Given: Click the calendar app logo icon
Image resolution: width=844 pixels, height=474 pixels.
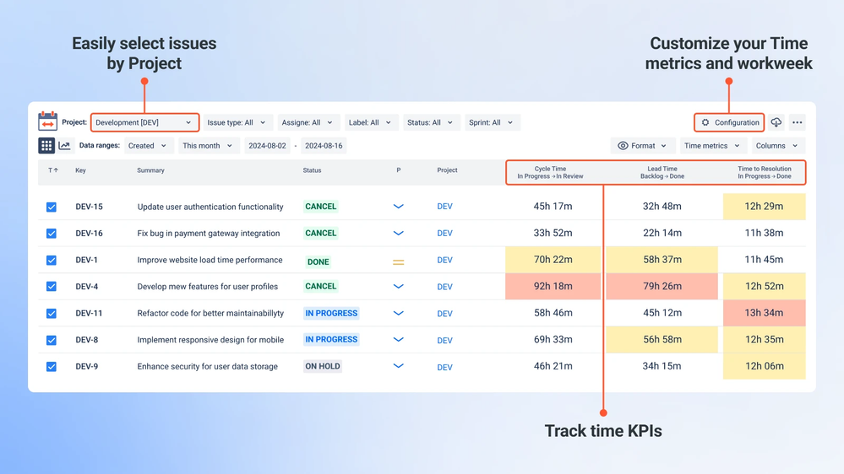Looking at the screenshot, I should click(x=47, y=121).
